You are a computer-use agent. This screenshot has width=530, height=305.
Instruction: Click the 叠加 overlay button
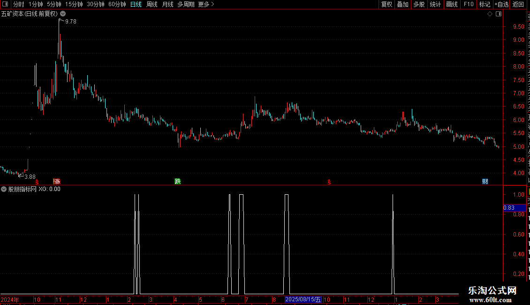(402, 4)
